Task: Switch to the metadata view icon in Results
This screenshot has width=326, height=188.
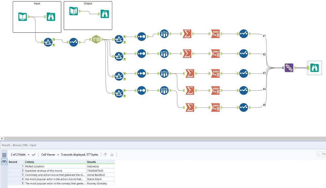Action: 4,155
